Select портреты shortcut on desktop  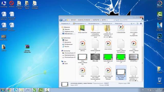(27, 5)
